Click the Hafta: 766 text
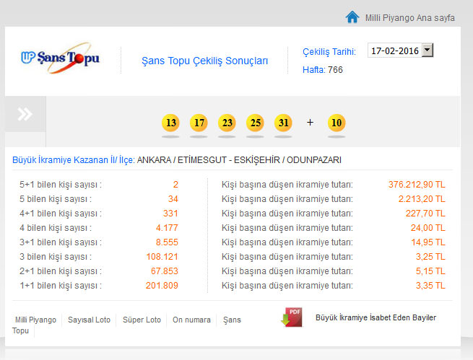Screen dimensions: 473x360 coord(323,70)
